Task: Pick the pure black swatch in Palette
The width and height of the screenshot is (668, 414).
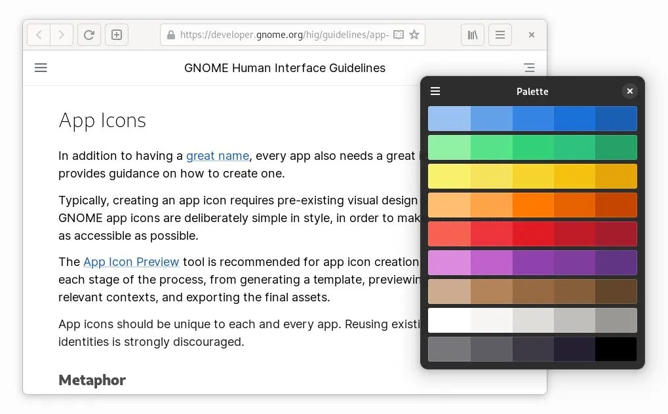Action: point(616,349)
